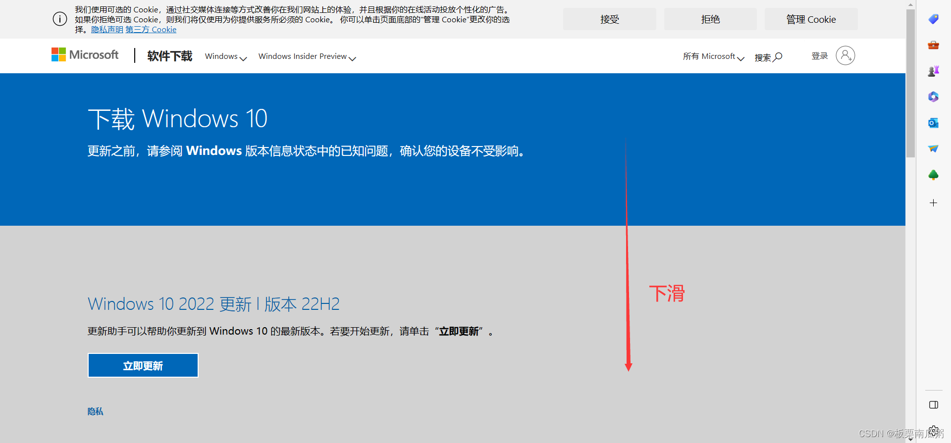951x443 pixels.
Task: Open the green tree sidebar icon
Action: click(x=933, y=175)
